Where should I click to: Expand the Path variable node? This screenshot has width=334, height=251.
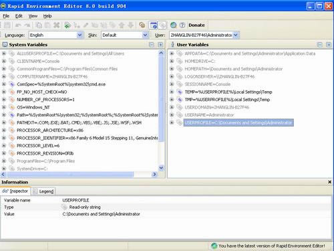4,115
